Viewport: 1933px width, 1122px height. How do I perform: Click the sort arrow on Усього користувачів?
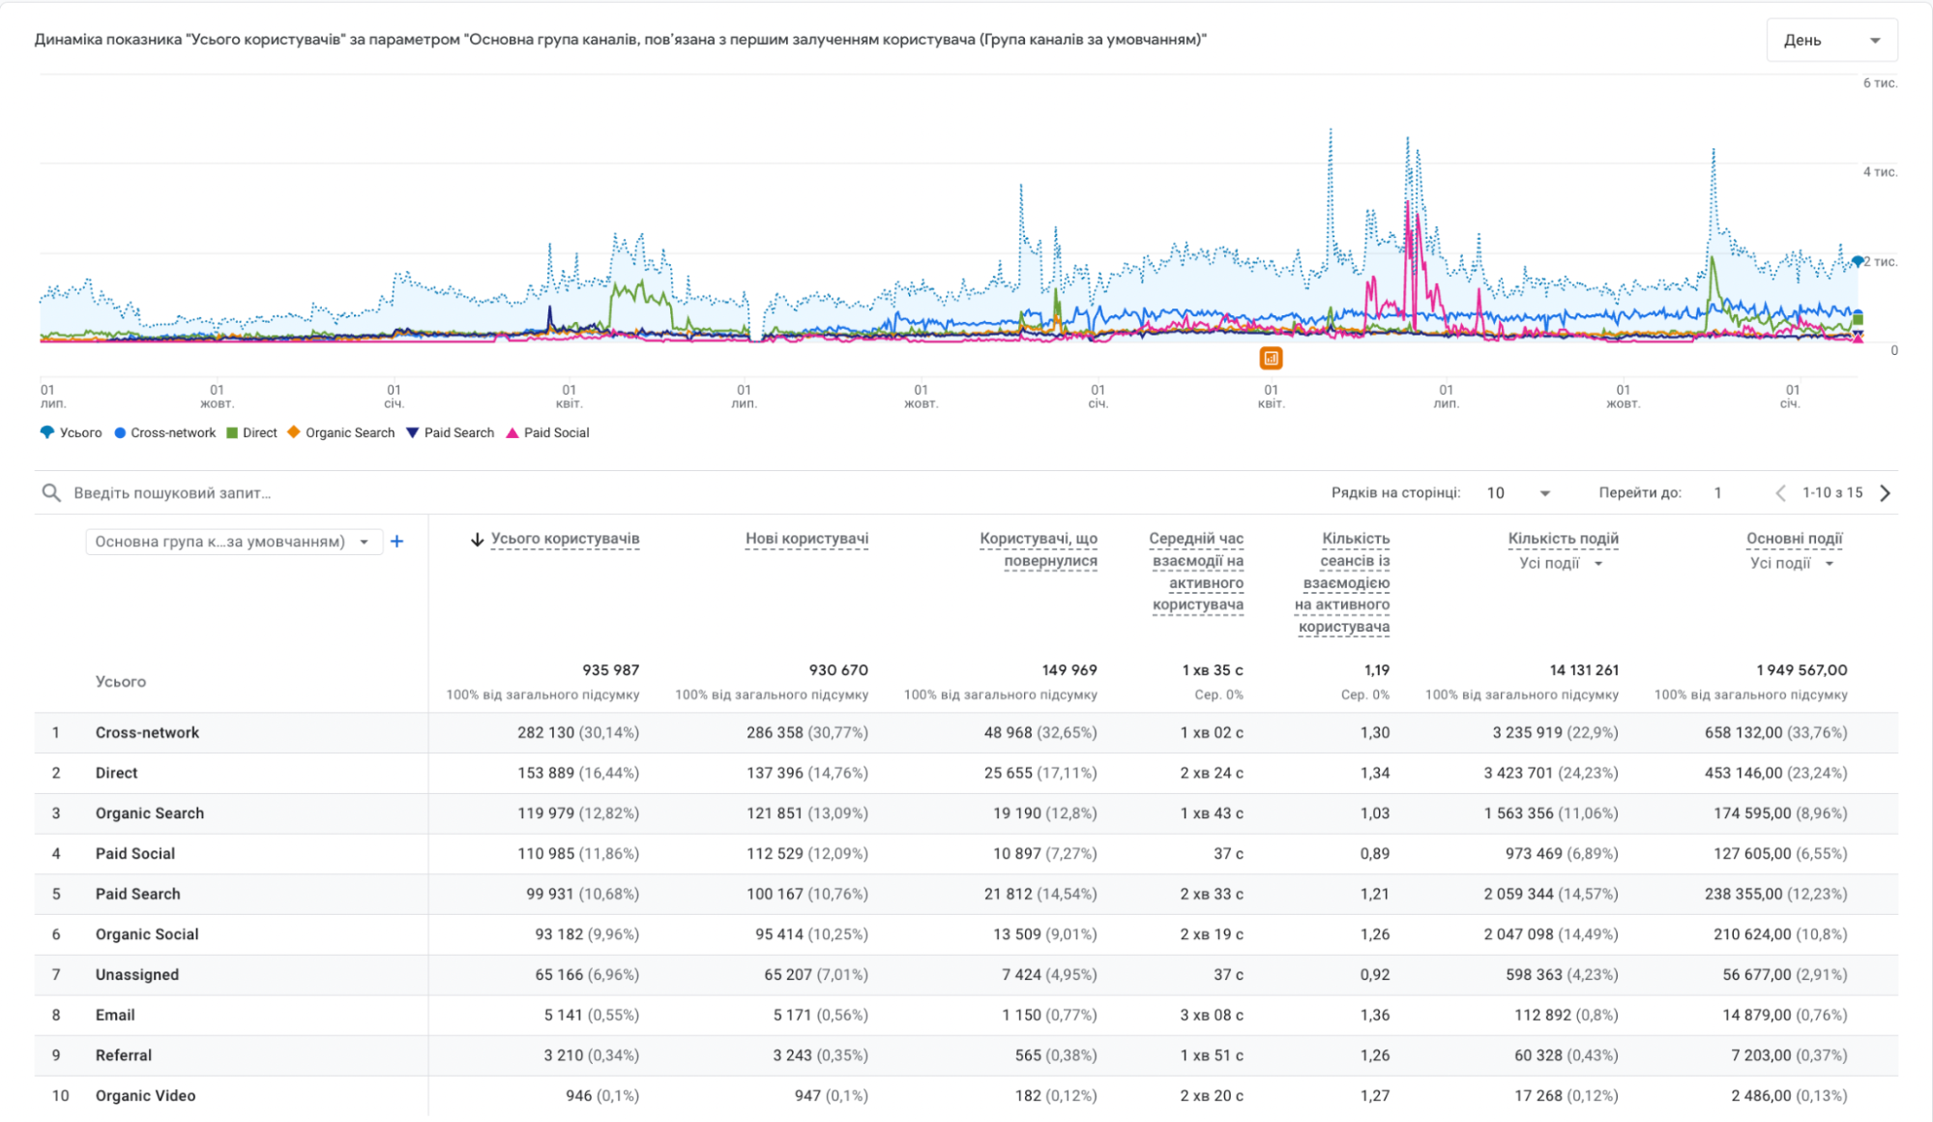(477, 540)
